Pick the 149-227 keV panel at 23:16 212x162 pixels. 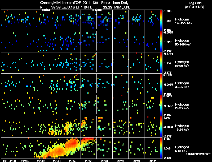click(x=136, y=20)
